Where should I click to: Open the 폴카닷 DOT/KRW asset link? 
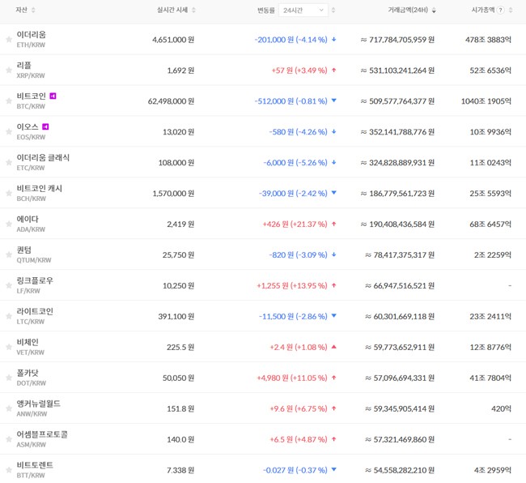pos(32,378)
